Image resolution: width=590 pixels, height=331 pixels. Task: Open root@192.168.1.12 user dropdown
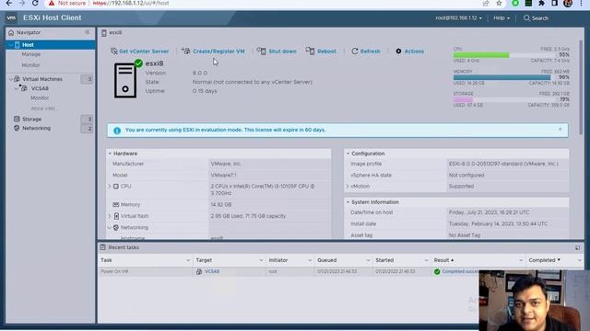tap(459, 18)
